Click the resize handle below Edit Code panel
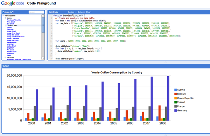 [166, 62]
